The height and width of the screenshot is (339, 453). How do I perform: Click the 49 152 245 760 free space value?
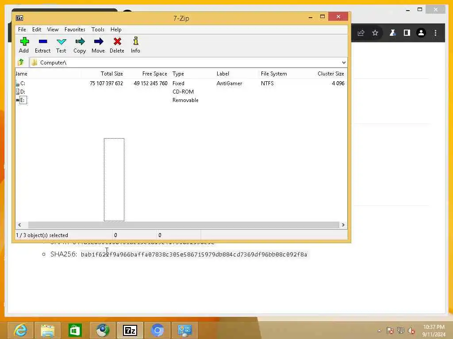150,83
